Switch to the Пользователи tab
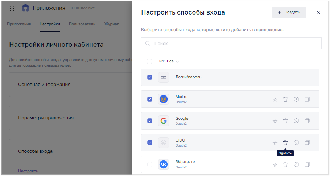 82,24
